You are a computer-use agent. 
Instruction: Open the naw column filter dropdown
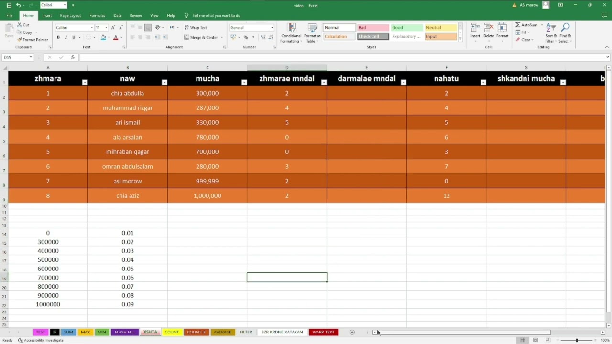click(164, 82)
